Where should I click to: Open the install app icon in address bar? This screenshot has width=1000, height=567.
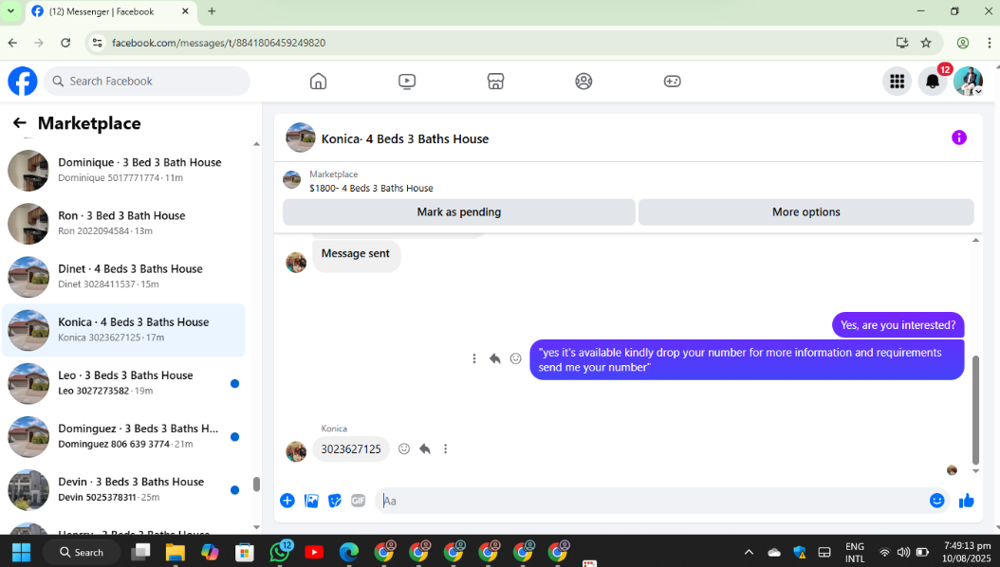click(901, 43)
